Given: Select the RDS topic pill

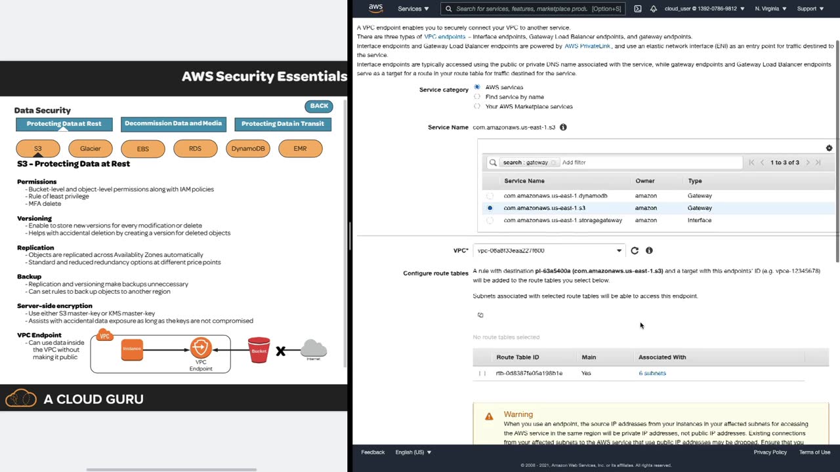Looking at the screenshot, I should click(x=195, y=149).
